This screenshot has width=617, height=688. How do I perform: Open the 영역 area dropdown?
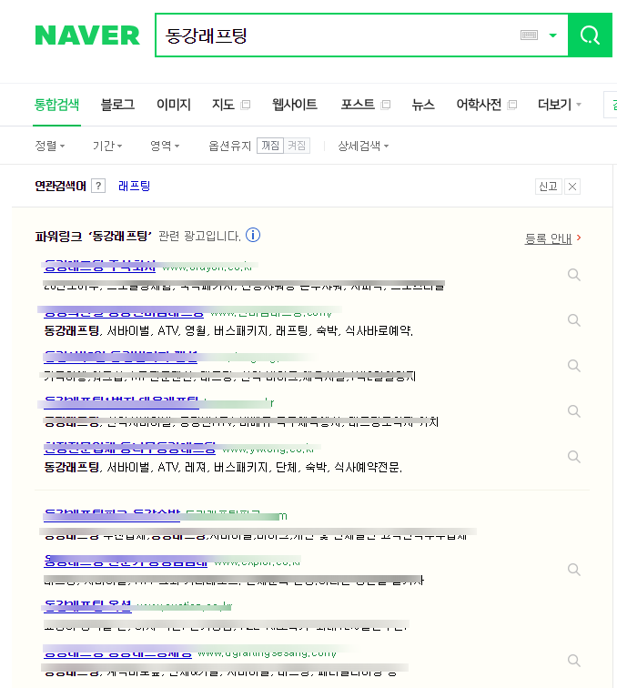tap(165, 146)
